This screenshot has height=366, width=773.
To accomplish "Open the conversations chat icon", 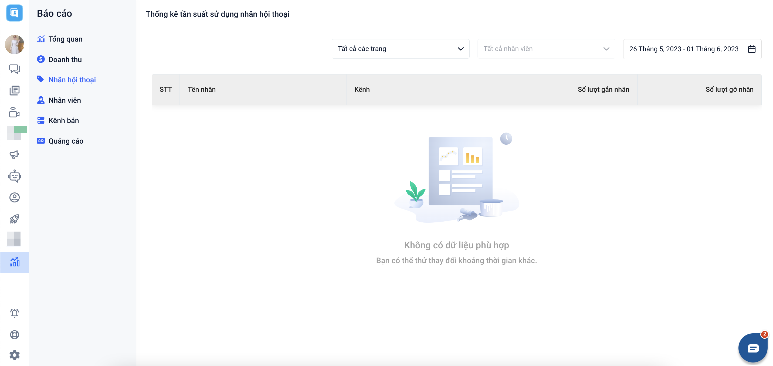I will 14,69.
